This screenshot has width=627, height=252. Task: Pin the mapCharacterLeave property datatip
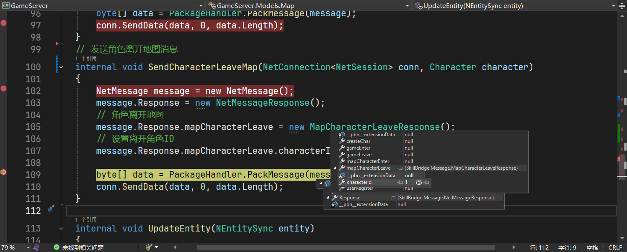(x=400, y=168)
